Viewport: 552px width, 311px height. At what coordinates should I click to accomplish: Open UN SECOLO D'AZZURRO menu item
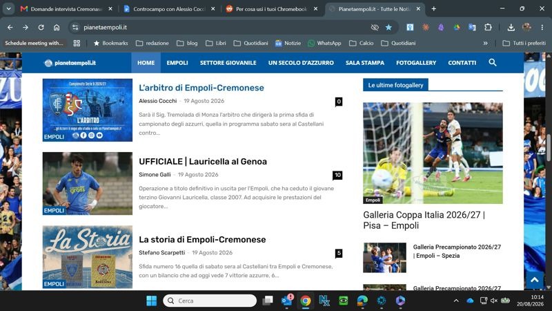301,63
